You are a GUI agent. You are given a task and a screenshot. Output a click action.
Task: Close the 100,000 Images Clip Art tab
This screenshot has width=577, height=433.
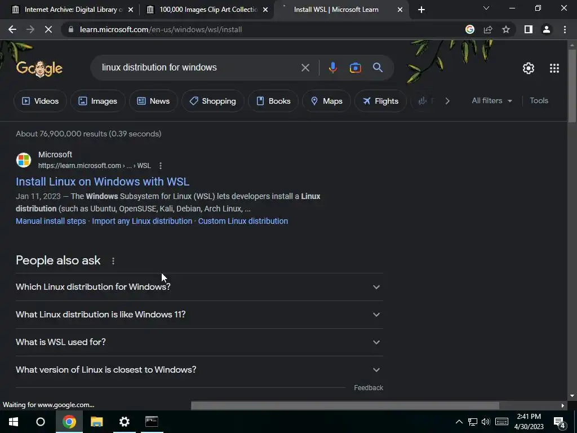pyautogui.click(x=265, y=10)
